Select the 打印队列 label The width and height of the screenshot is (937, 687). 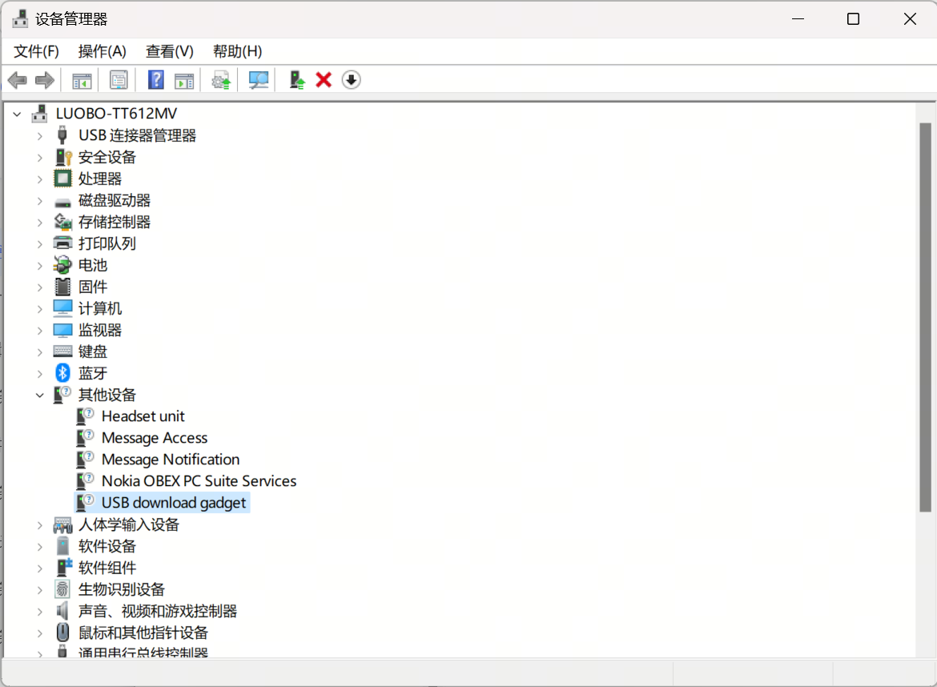point(107,243)
